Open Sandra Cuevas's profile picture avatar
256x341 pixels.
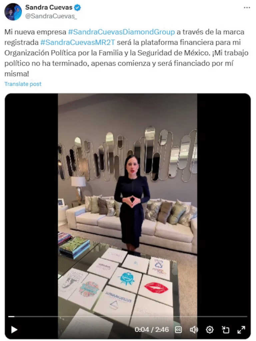click(x=13, y=12)
